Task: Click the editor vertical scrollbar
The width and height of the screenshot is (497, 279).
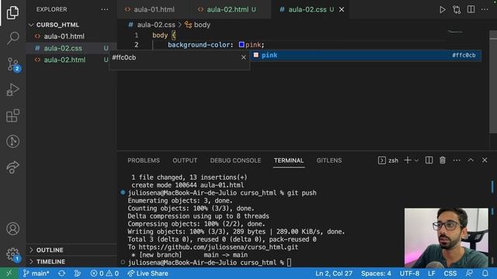Action: click(x=493, y=82)
